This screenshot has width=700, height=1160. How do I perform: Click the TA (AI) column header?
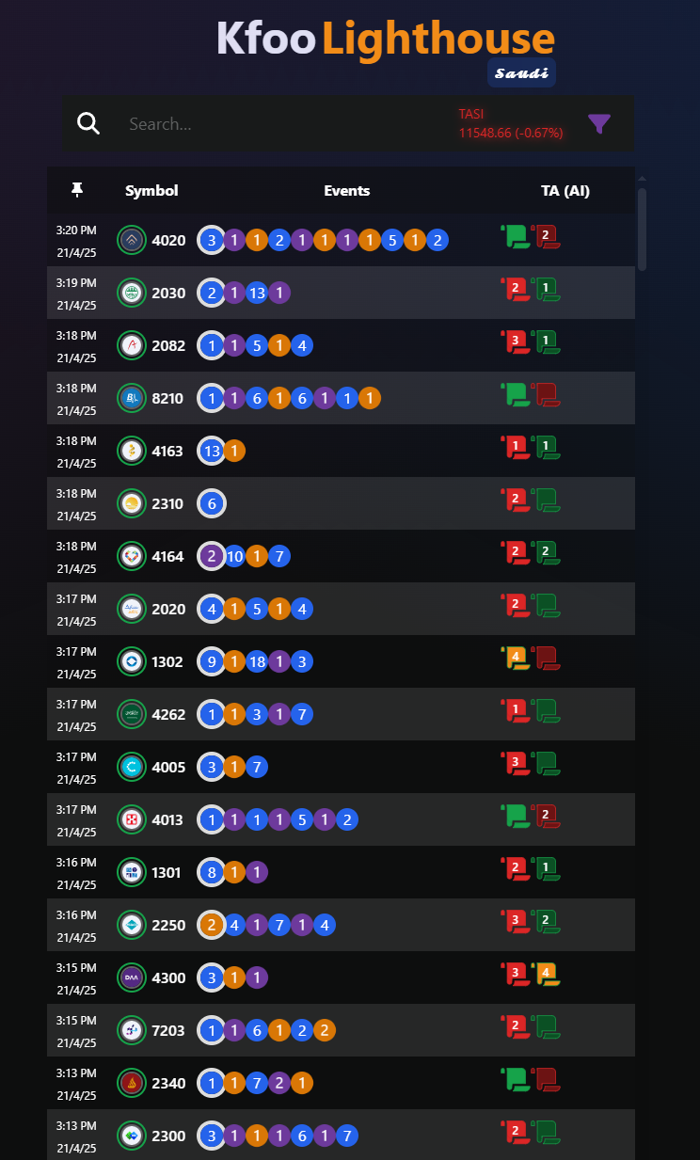[565, 190]
